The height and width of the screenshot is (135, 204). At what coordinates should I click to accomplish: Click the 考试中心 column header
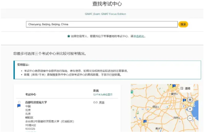31,94
